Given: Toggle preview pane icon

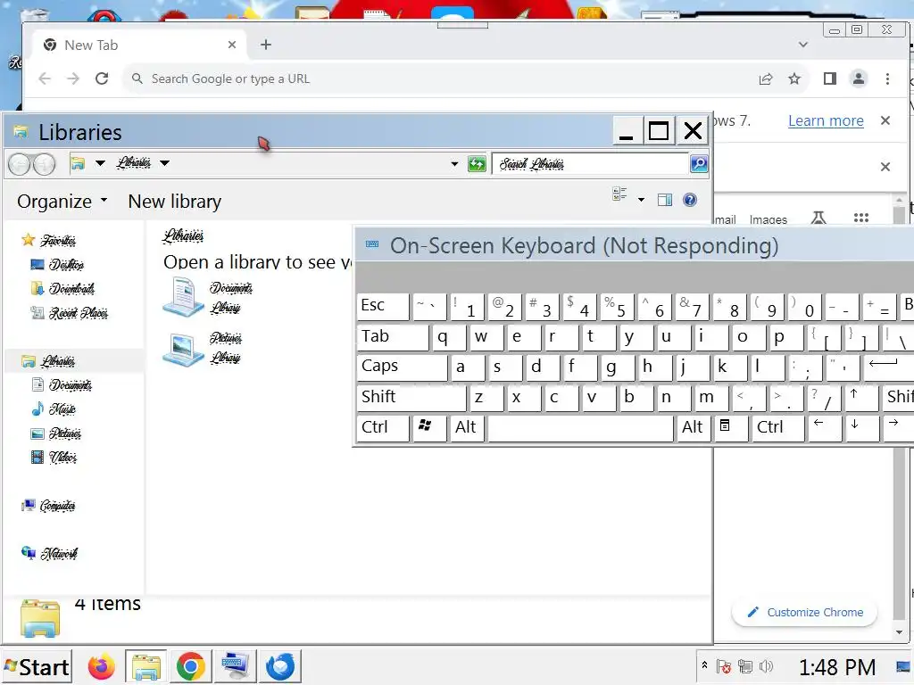Looking at the screenshot, I should coord(664,200).
